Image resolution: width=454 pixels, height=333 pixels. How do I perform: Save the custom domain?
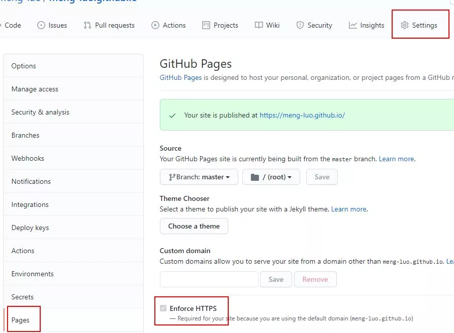[x=276, y=279]
